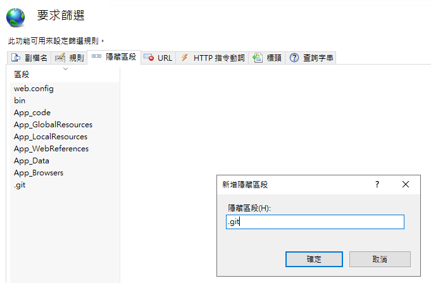The width and height of the screenshot is (431, 283).
Task: Click the 區段 column header
Action: [x=22, y=75]
